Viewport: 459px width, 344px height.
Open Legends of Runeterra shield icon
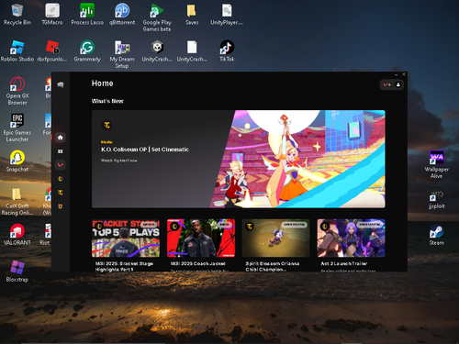(x=61, y=206)
